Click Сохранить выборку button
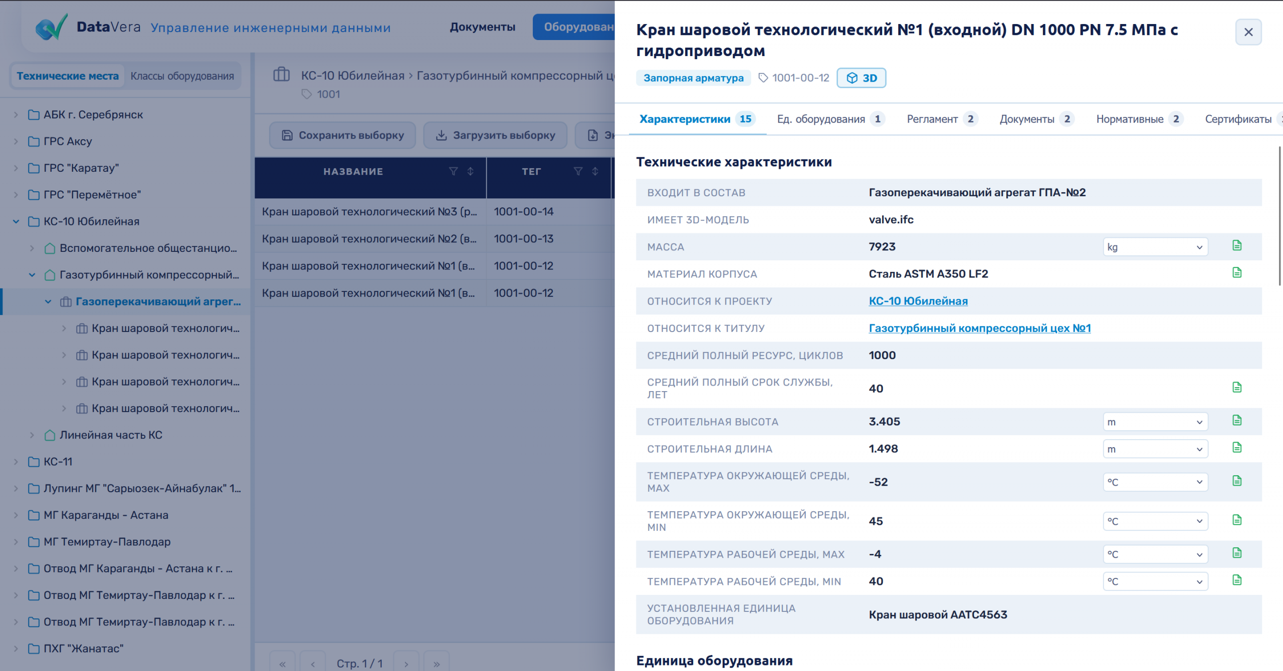The width and height of the screenshot is (1283, 671). coord(342,135)
